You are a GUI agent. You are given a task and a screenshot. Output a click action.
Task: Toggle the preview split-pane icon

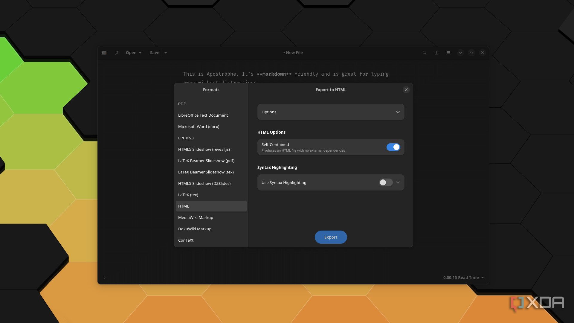pyautogui.click(x=436, y=53)
